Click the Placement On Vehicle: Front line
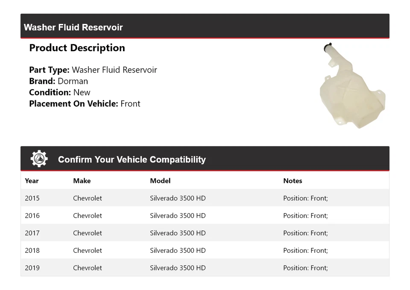Screen dimensions: 410x290 [x=85, y=103]
